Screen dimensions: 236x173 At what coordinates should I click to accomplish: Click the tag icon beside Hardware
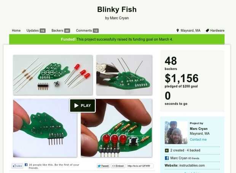coord(207,30)
